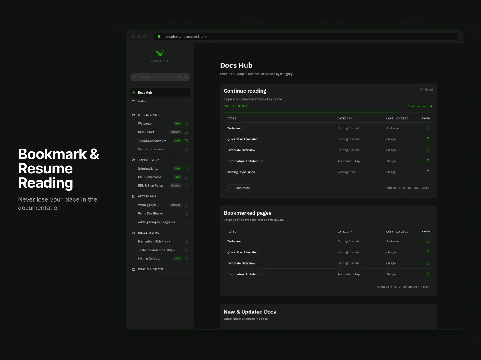Click the sidebar search field
This screenshot has height=360, width=481.
160,77
